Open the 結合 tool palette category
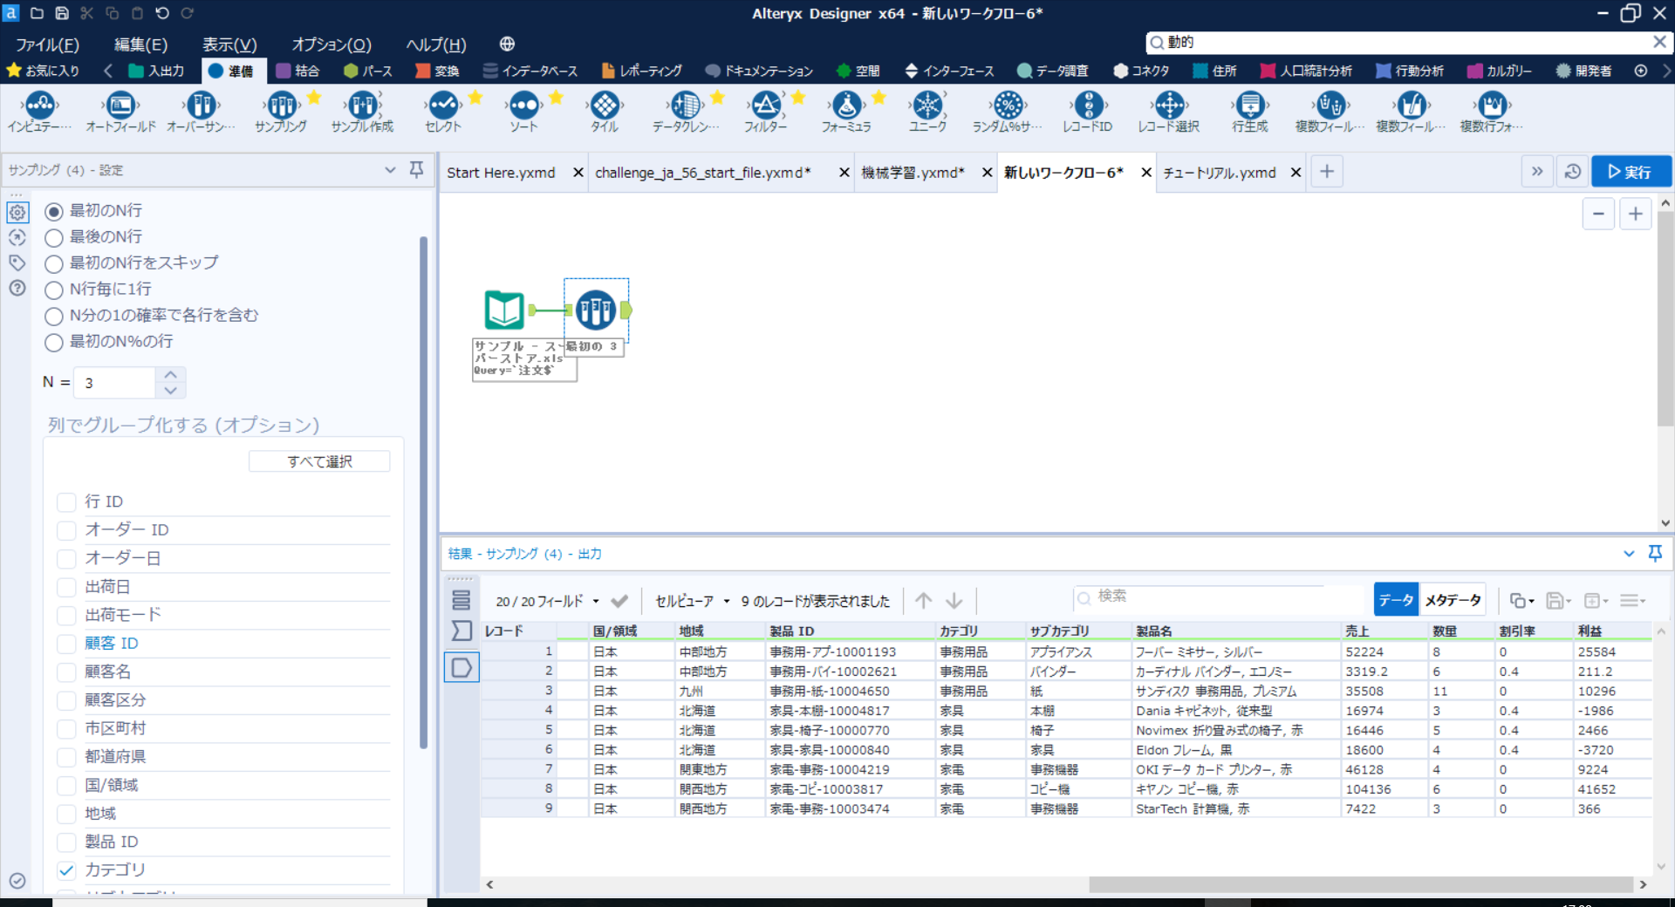The image size is (1675, 907). pos(297,71)
